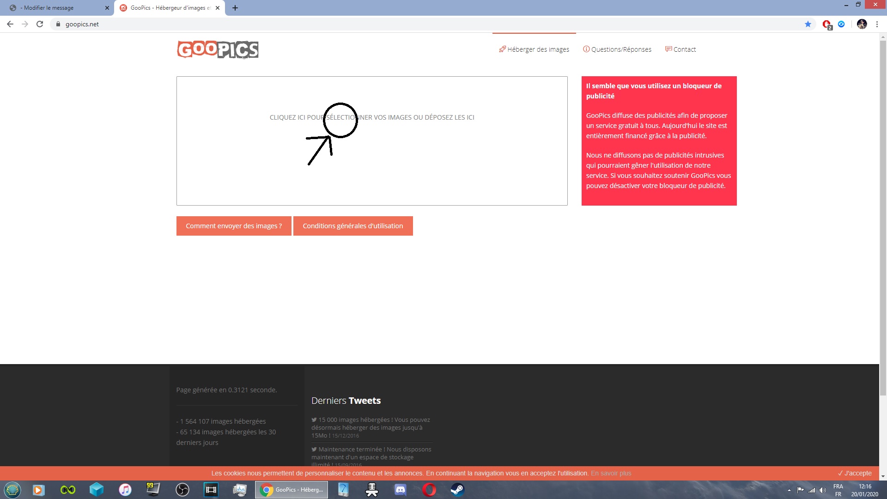This screenshot has width=887, height=499.
Task: Close the 'Modifier le message' tab
Action: coord(107,8)
